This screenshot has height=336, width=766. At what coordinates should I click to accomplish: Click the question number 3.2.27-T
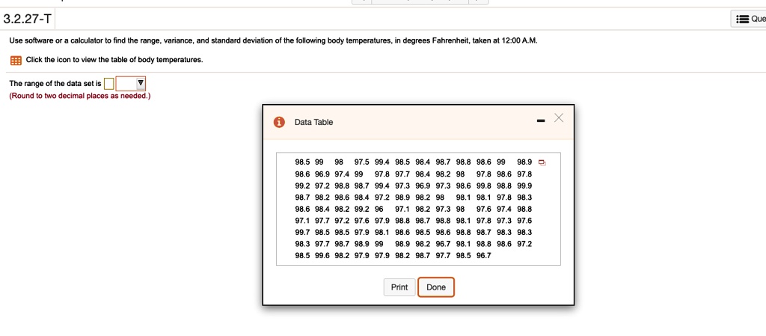[x=27, y=19]
